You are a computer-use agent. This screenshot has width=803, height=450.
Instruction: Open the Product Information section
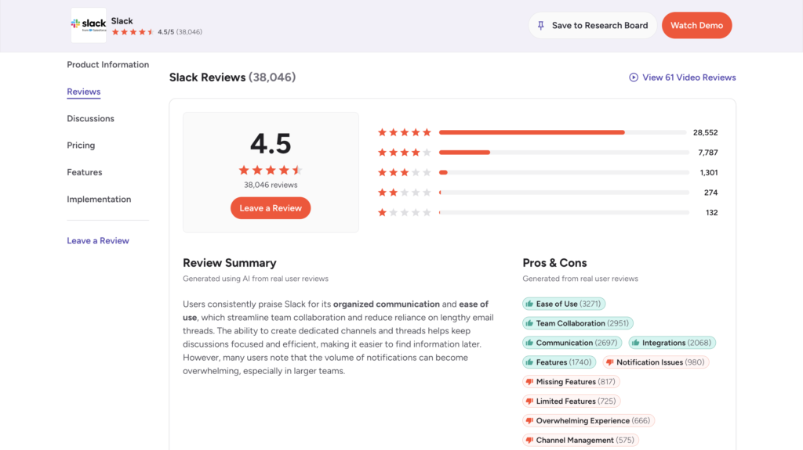coord(107,65)
